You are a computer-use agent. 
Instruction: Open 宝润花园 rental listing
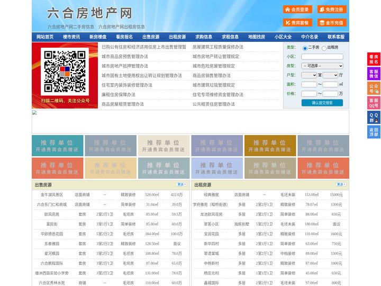point(211,234)
